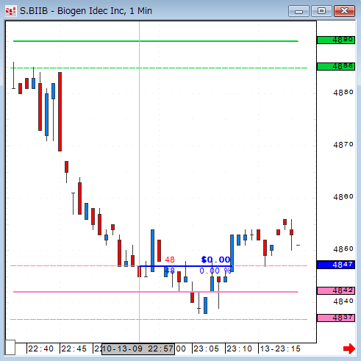Minimize the S.BIIB chart window
The image size is (361, 361).
coord(299,11)
